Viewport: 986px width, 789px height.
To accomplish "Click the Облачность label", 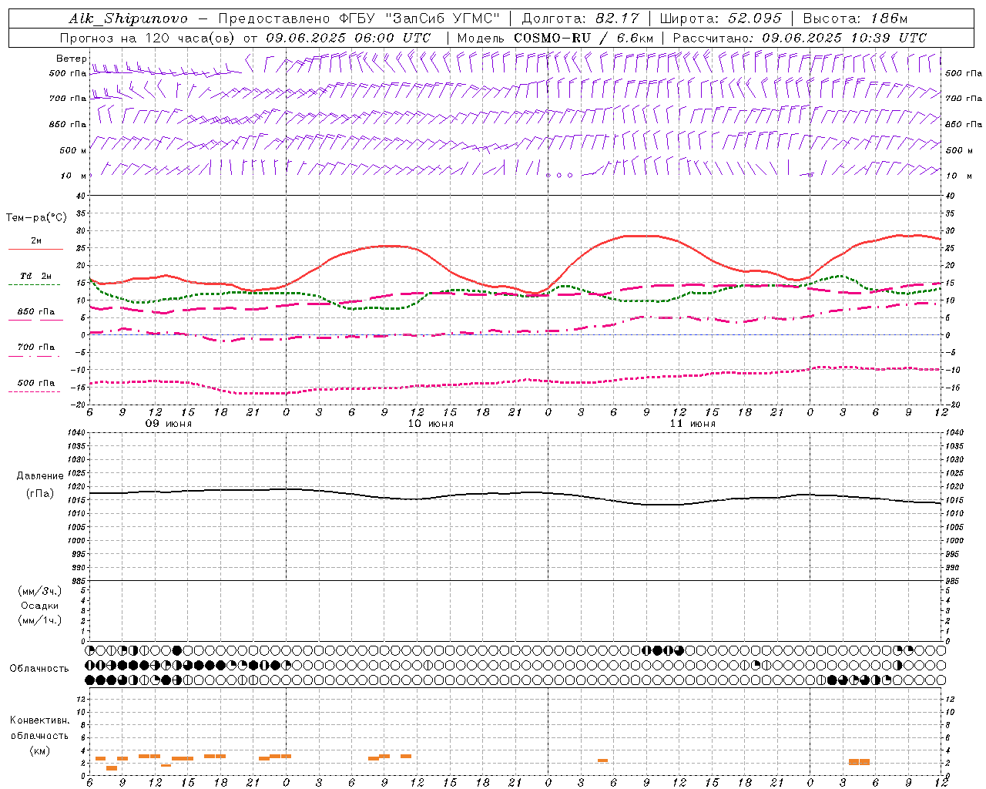I will [x=39, y=669].
